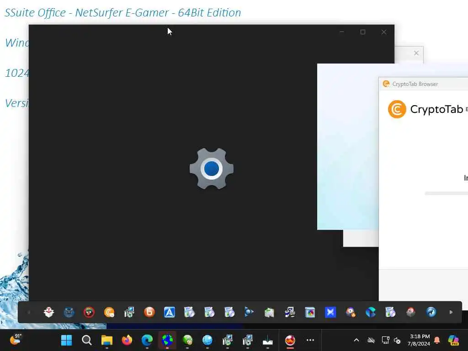Show more overflow apps with right arrow
This screenshot has width=468, height=351.
click(x=451, y=312)
